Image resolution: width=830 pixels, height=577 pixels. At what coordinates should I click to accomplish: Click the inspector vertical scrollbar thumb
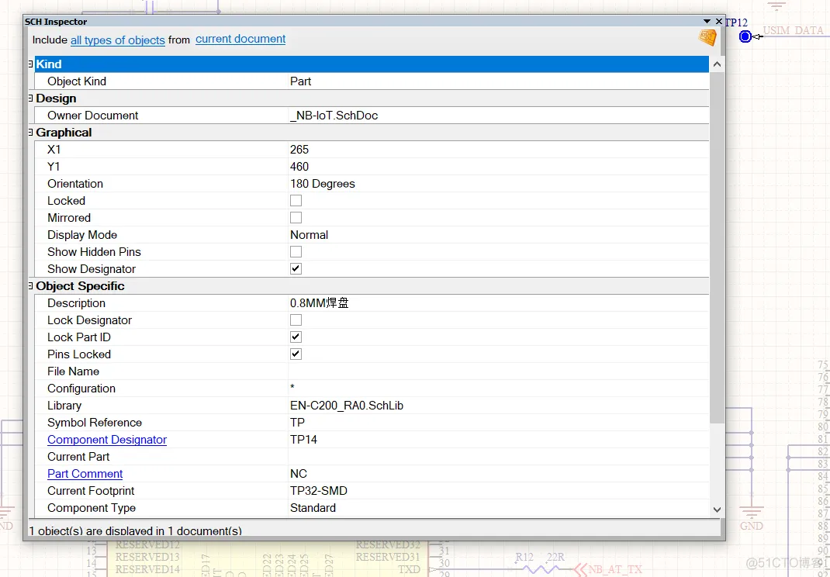coord(717,247)
